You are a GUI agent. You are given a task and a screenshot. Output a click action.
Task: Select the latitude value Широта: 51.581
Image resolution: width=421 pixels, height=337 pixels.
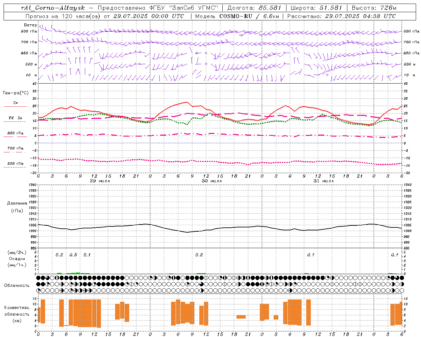316,8
